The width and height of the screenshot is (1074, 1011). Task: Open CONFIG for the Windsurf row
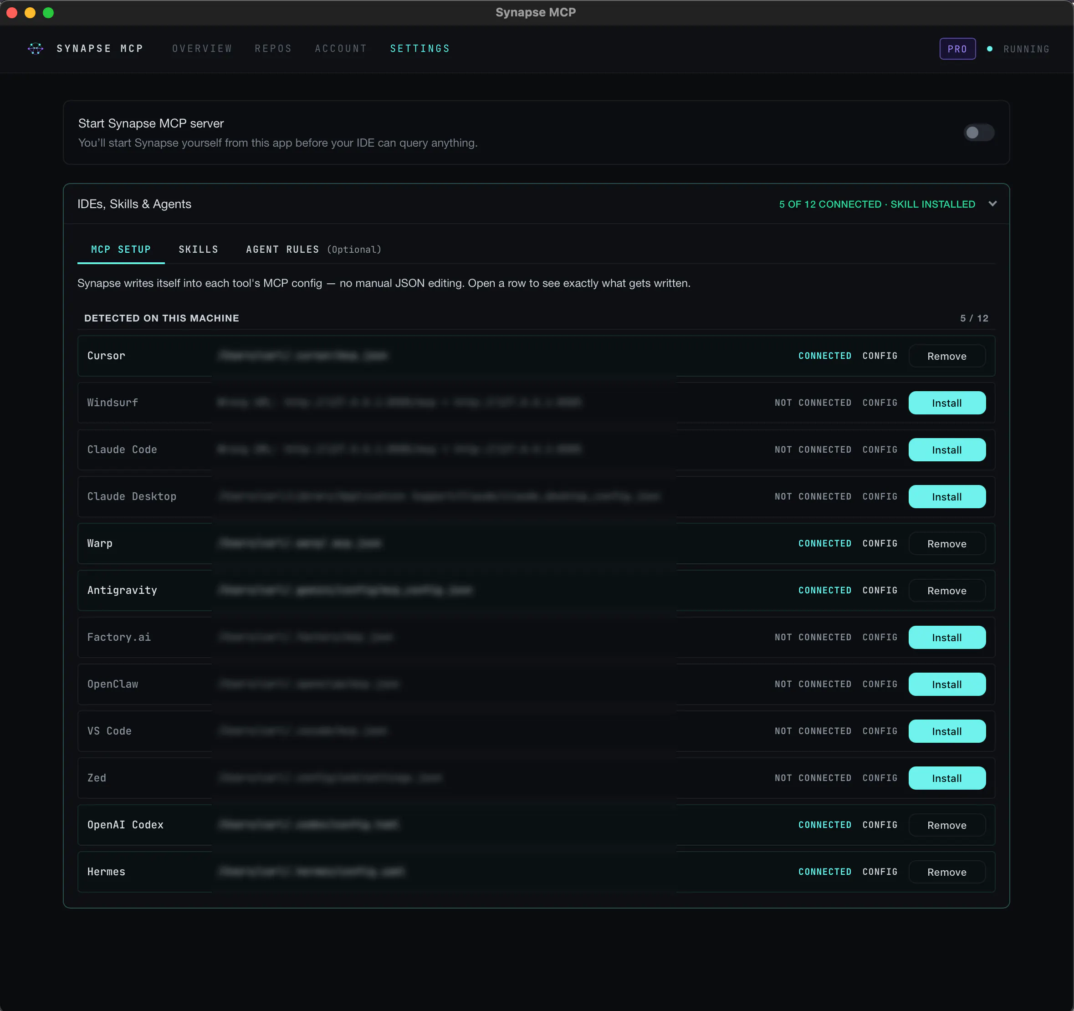pyautogui.click(x=880, y=403)
